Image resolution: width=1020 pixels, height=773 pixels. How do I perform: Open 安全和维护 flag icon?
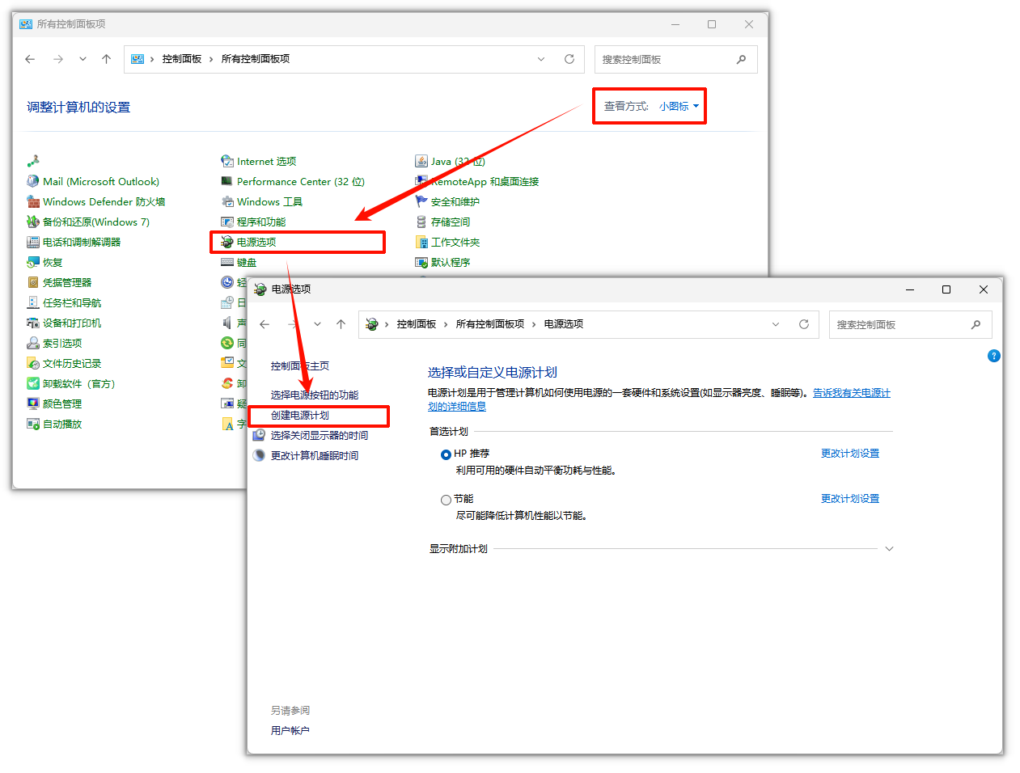[421, 202]
